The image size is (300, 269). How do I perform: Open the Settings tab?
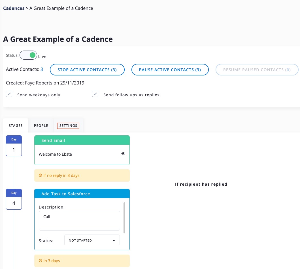pos(68,125)
